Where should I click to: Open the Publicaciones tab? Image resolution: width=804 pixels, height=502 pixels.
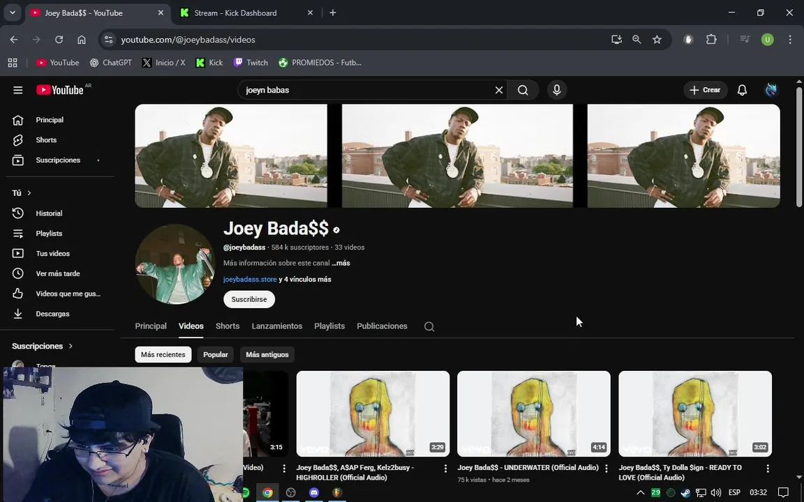click(x=382, y=326)
